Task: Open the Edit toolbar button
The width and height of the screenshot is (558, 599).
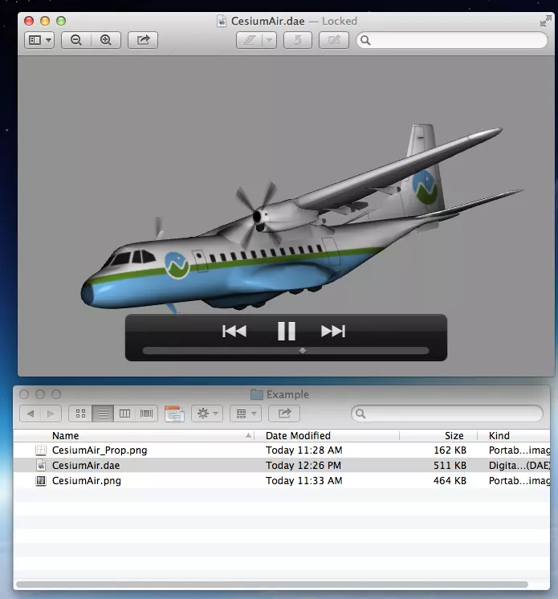Action: [x=334, y=40]
